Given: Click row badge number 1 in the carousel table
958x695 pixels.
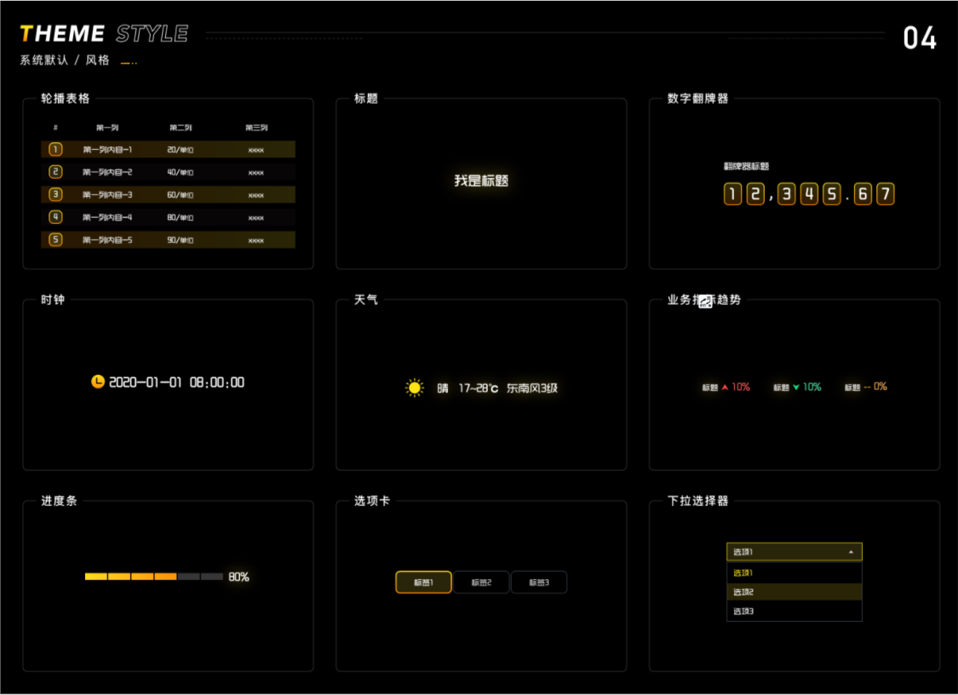Looking at the screenshot, I should (x=56, y=150).
